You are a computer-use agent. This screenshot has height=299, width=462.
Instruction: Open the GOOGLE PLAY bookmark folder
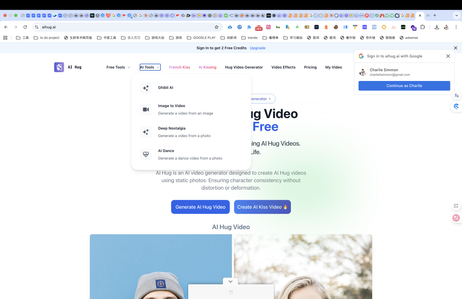(x=201, y=38)
